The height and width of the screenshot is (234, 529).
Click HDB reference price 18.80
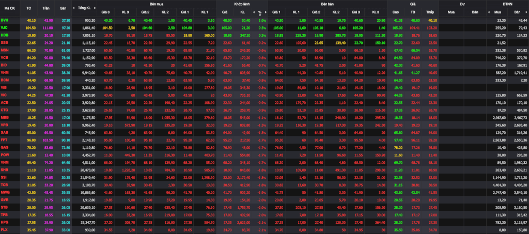[x=32, y=35]
